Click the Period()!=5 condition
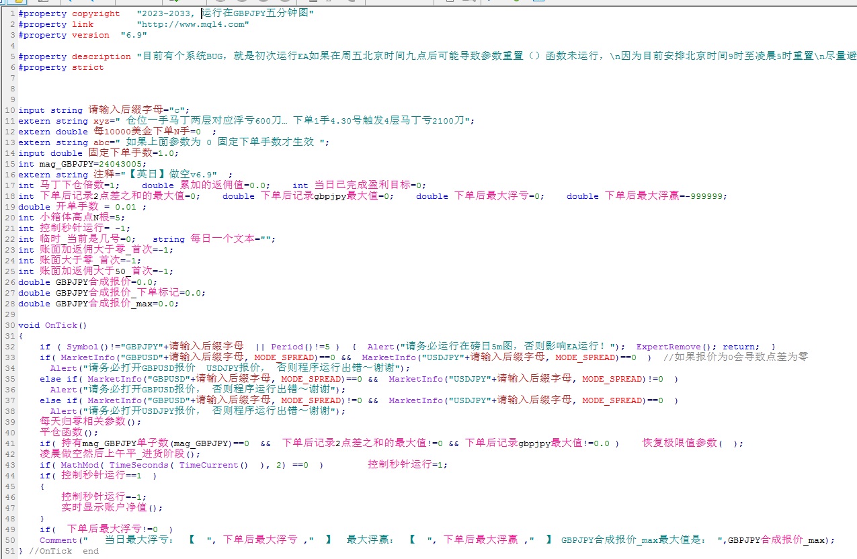The image size is (857, 559). click(300, 347)
